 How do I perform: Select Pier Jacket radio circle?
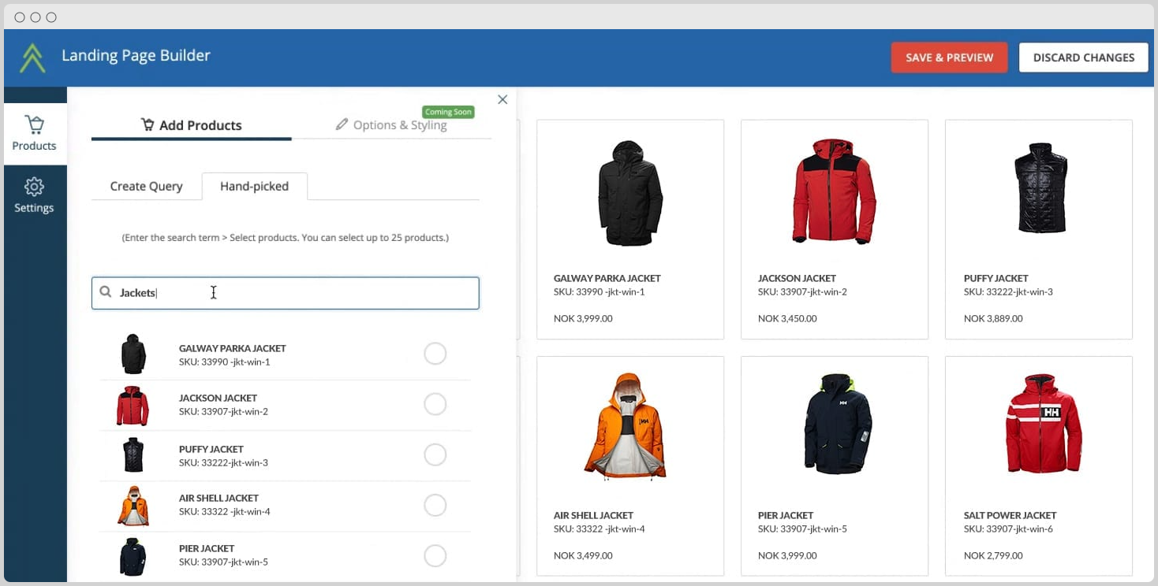click(435, 555)
